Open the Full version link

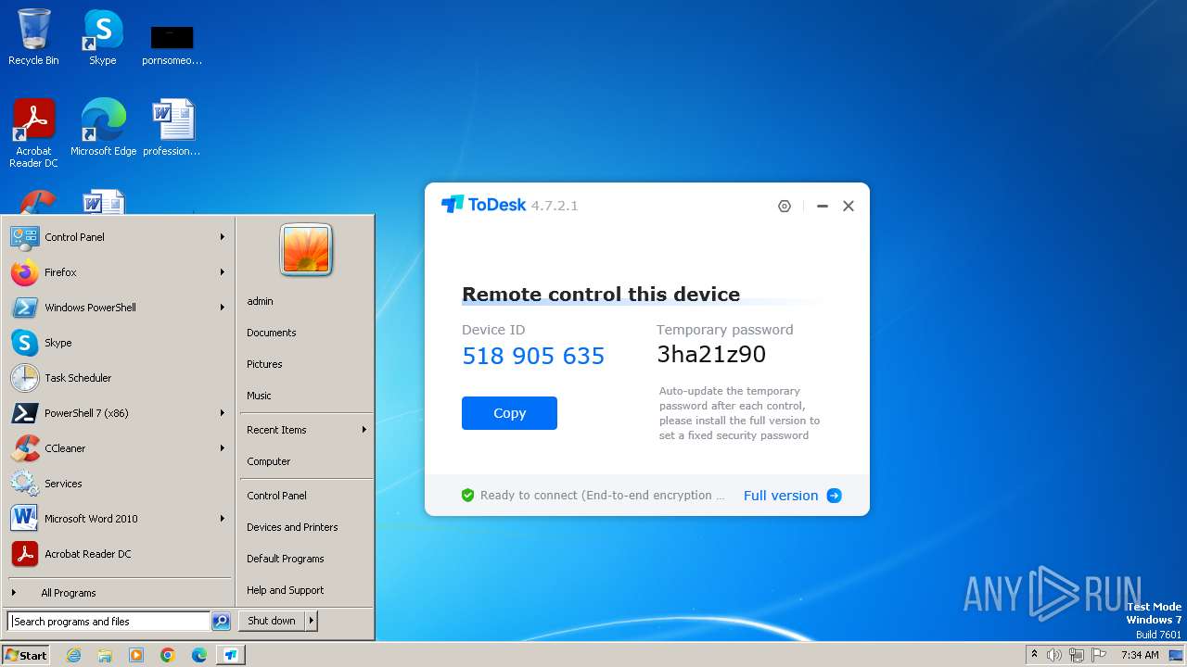tap(781, 496)
